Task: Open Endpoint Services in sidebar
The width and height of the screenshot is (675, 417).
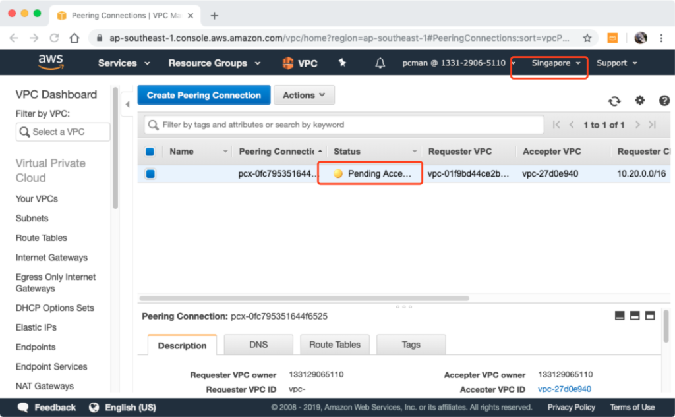Action: tap(51, 367)
